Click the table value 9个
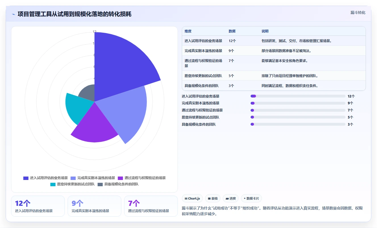 pyautogui.click(x=232, y=51)
